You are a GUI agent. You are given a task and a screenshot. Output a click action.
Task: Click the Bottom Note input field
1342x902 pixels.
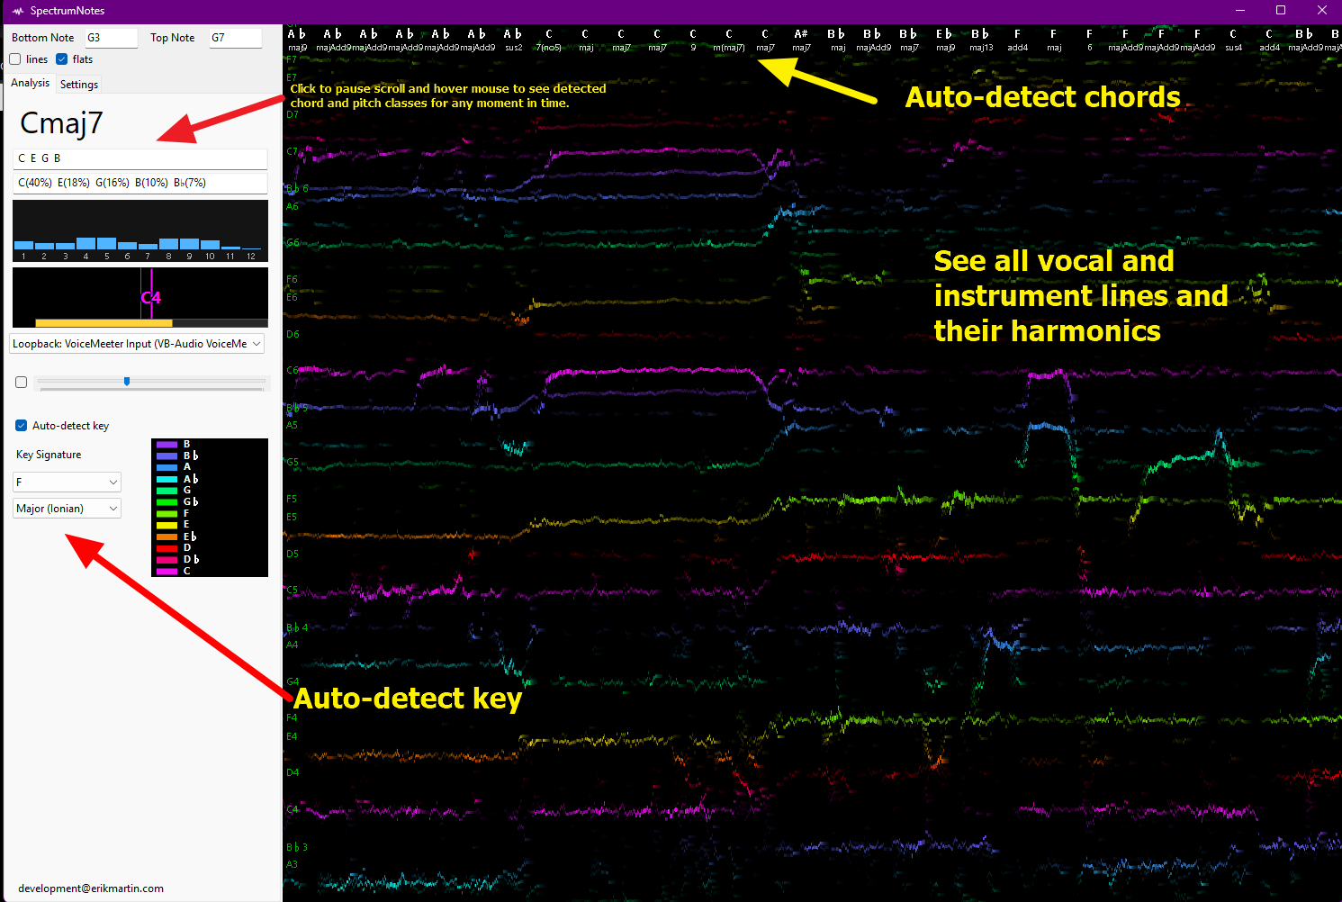pos(111,38)
